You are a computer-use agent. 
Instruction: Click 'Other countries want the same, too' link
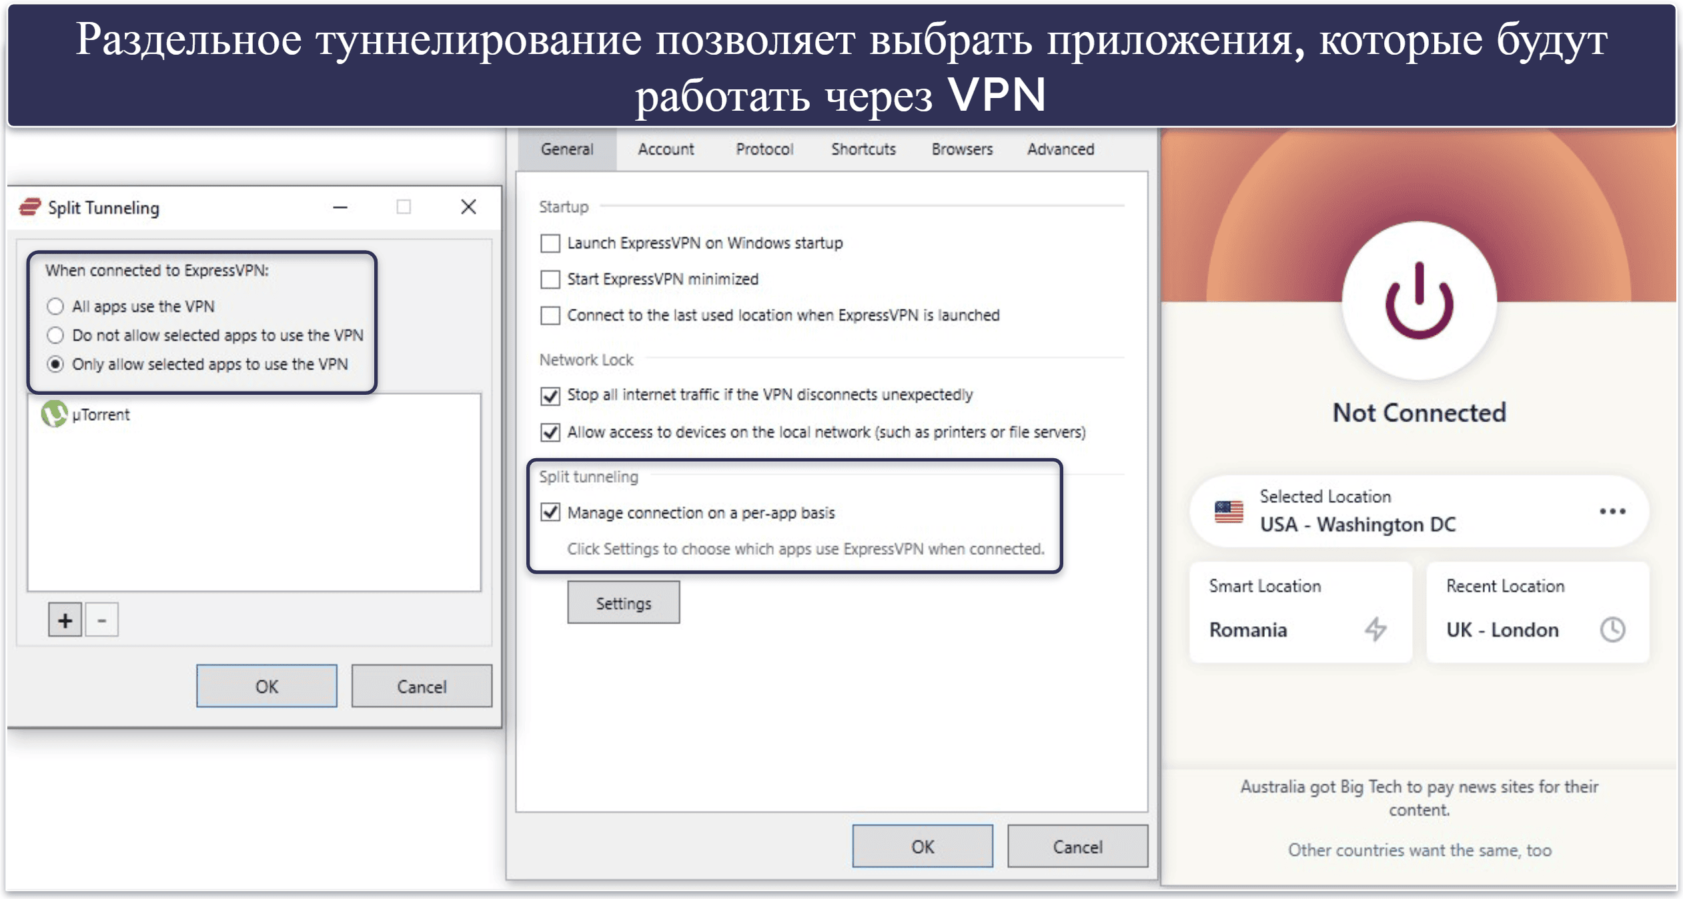(x=1419, y=850)
